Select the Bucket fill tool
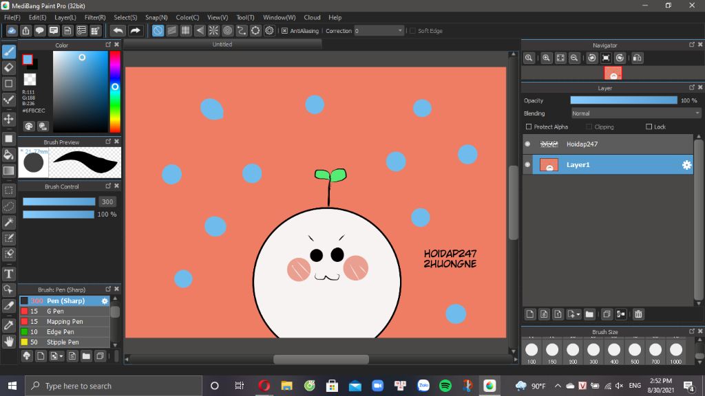Screen dimensions: 705x396 coord(9,155)
